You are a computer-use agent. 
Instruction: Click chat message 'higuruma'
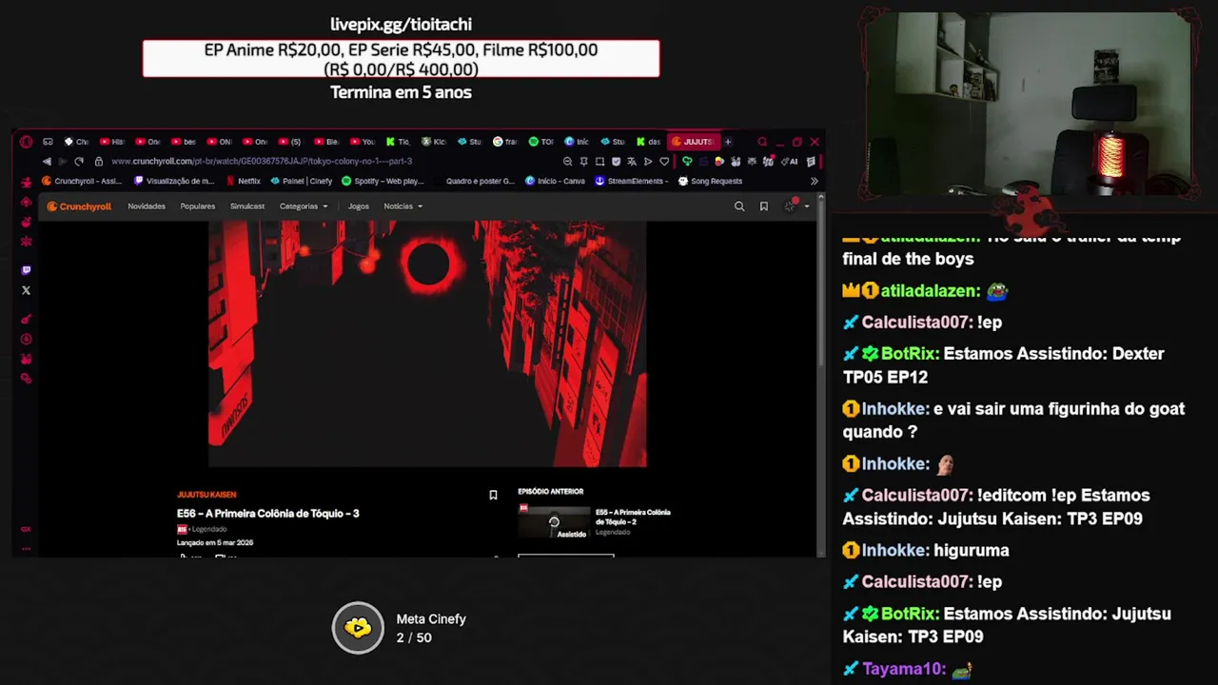click(x=972, y=550)
